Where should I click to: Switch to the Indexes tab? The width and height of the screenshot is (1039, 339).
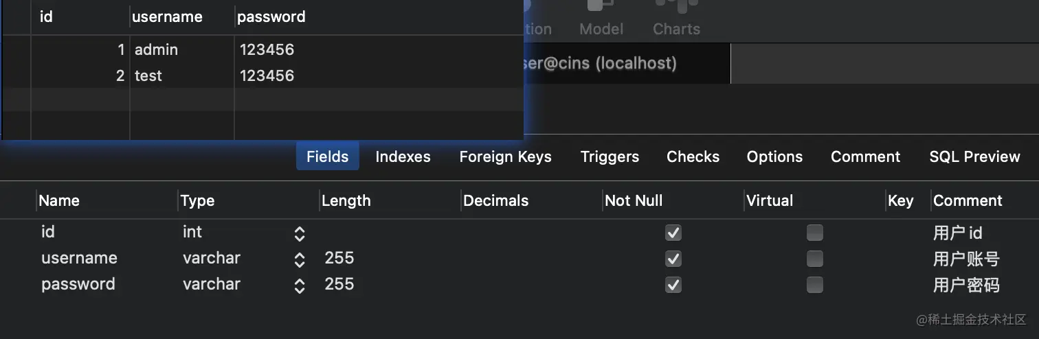403,156
